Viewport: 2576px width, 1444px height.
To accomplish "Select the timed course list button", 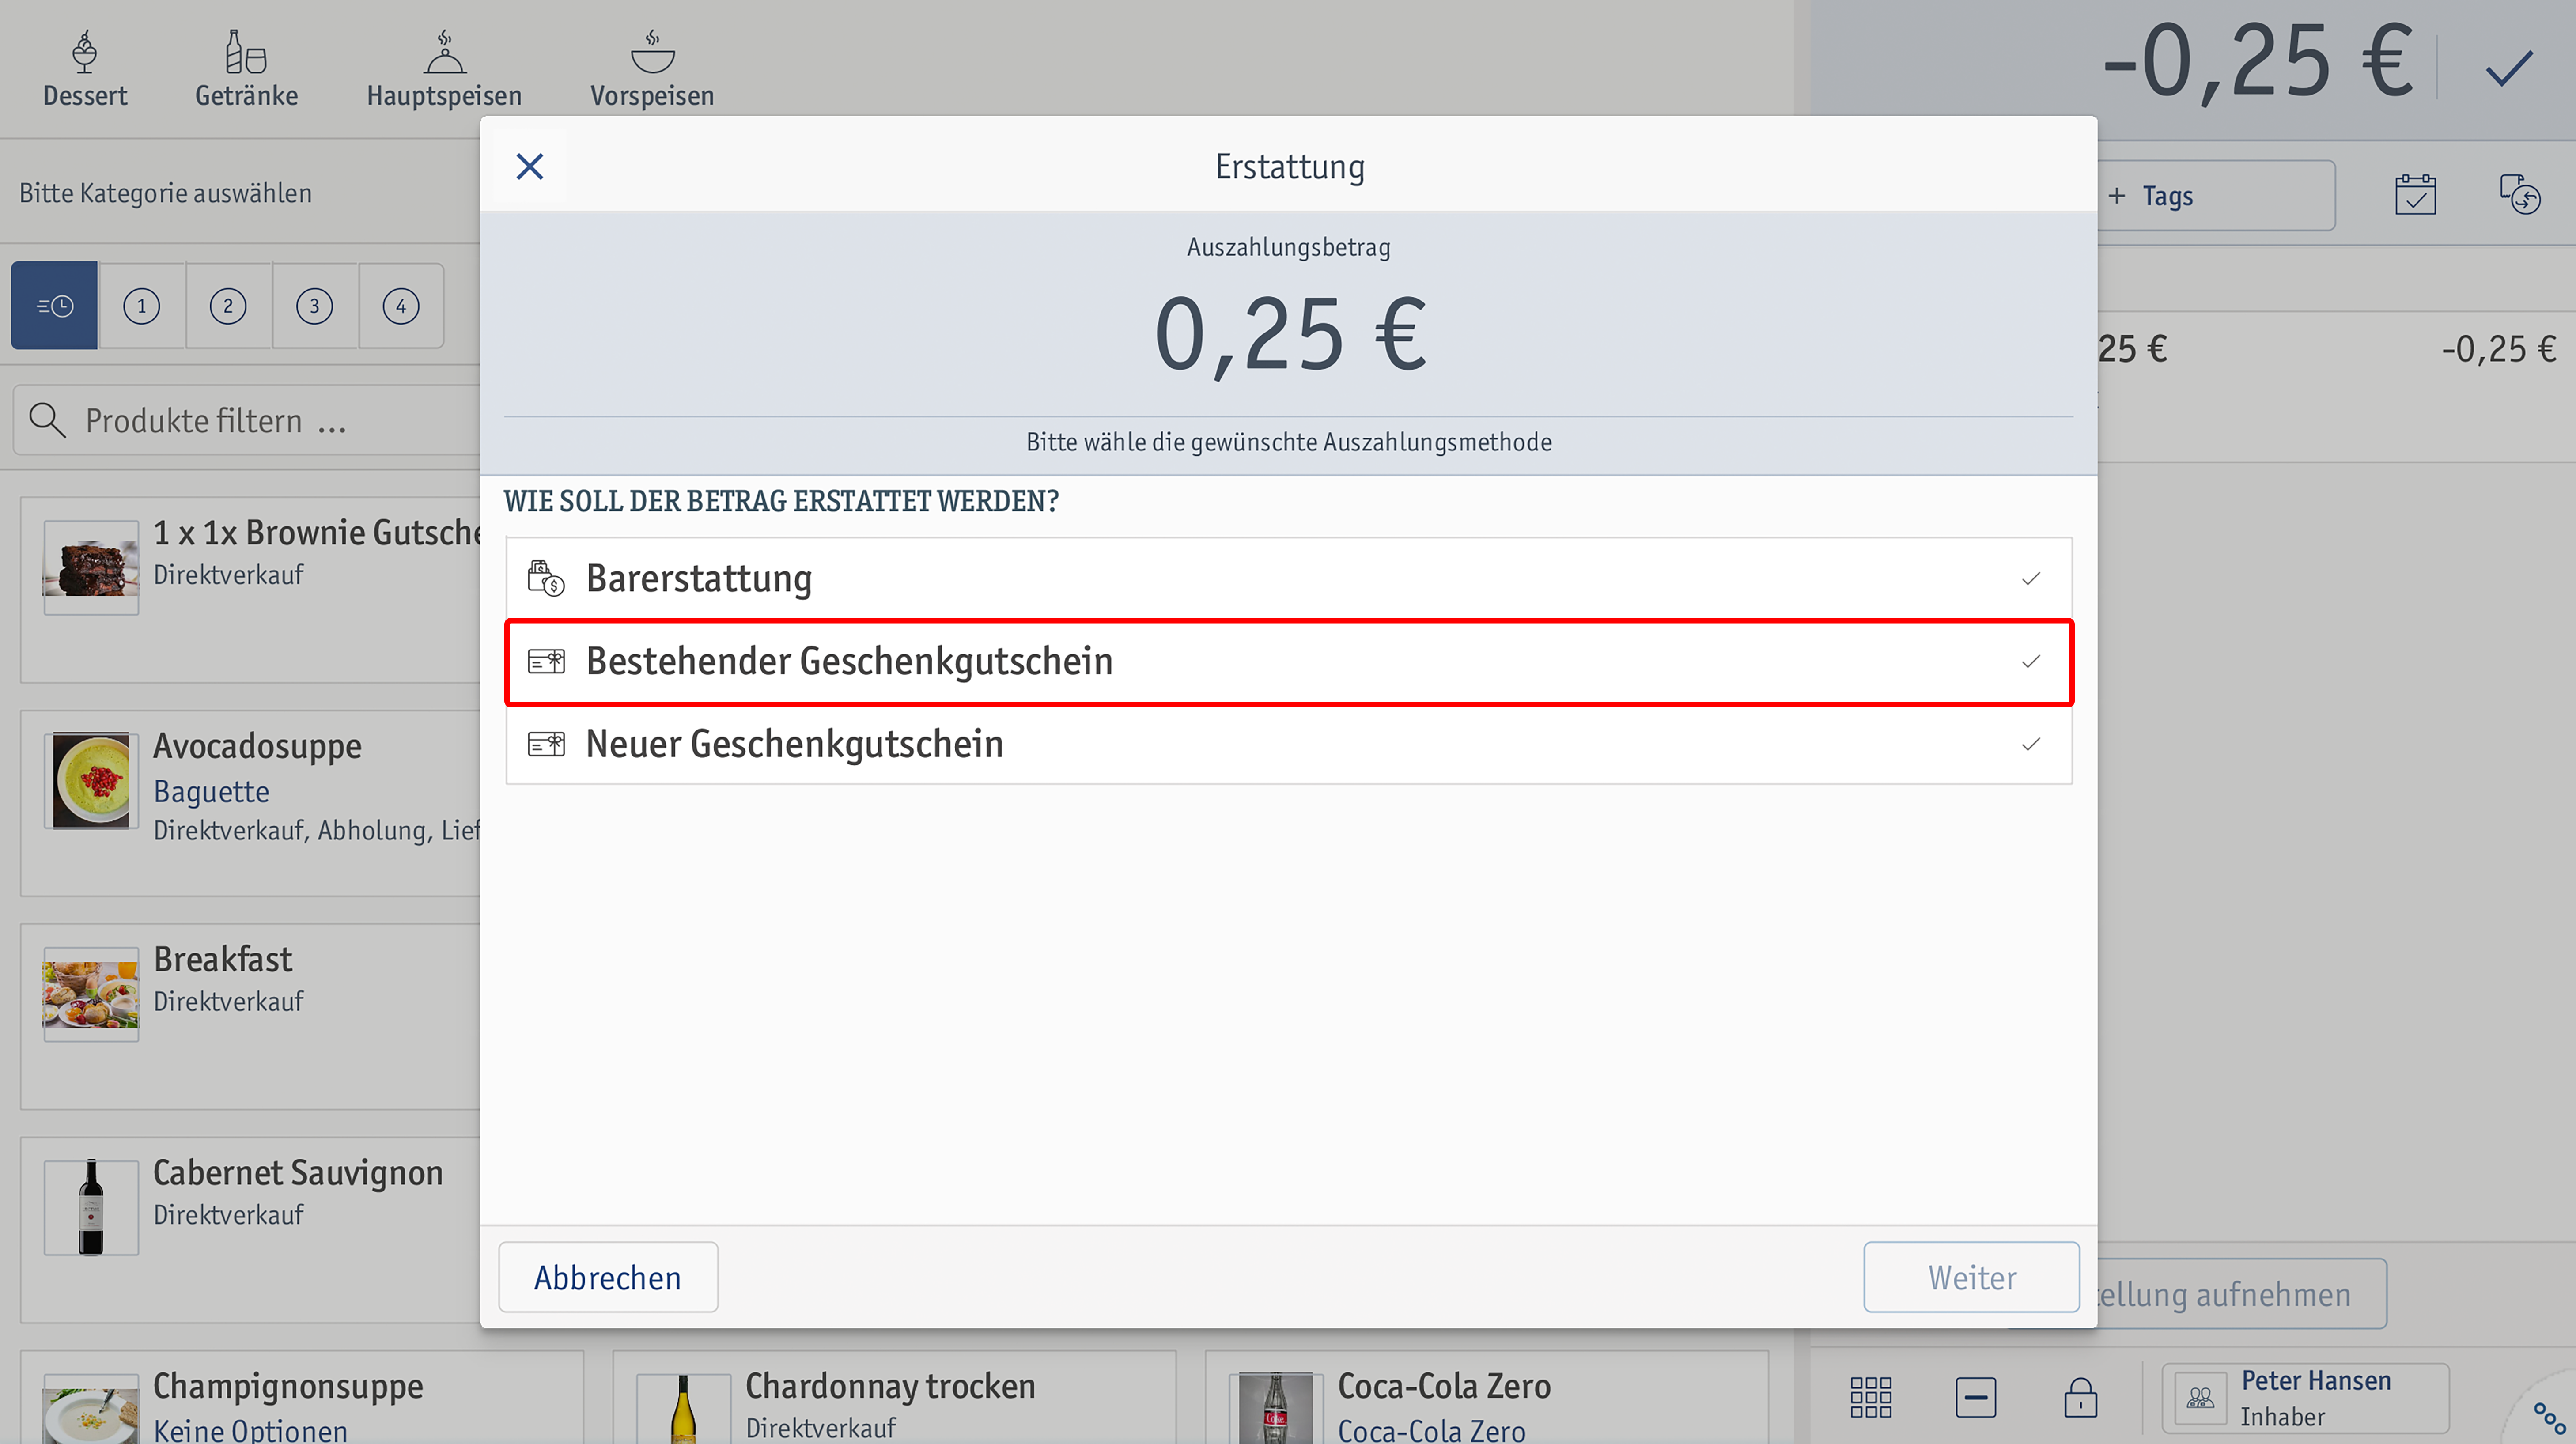I will point(54,305).
